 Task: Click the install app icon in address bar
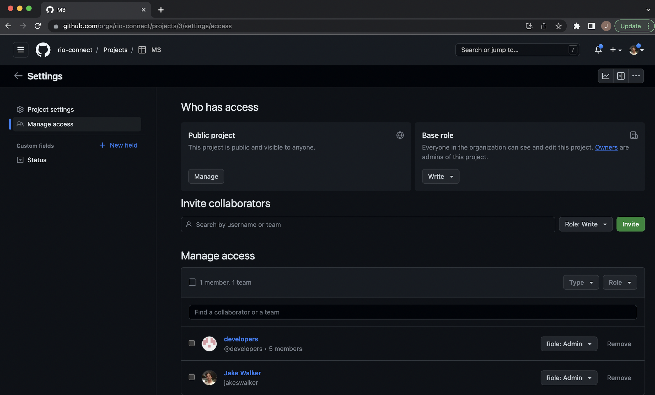(x=529, y=26)
